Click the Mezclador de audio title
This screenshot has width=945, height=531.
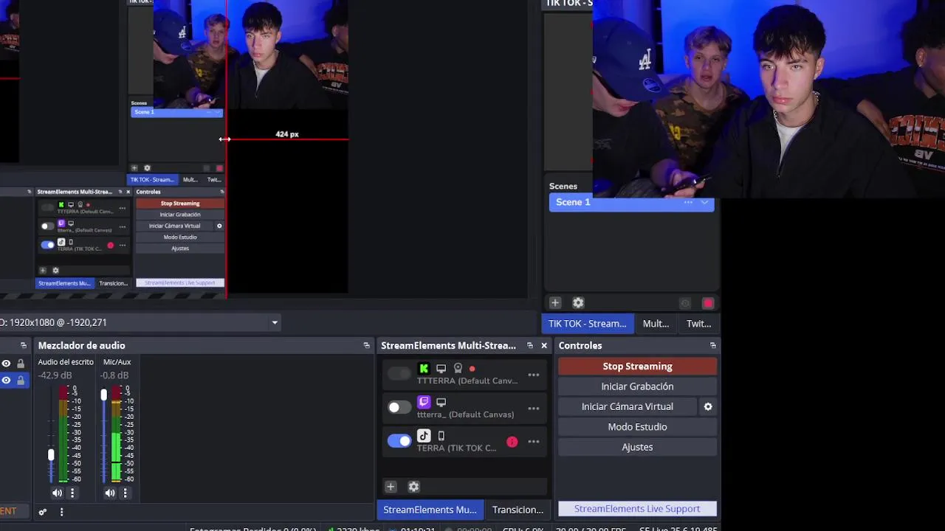pos(81,345)
